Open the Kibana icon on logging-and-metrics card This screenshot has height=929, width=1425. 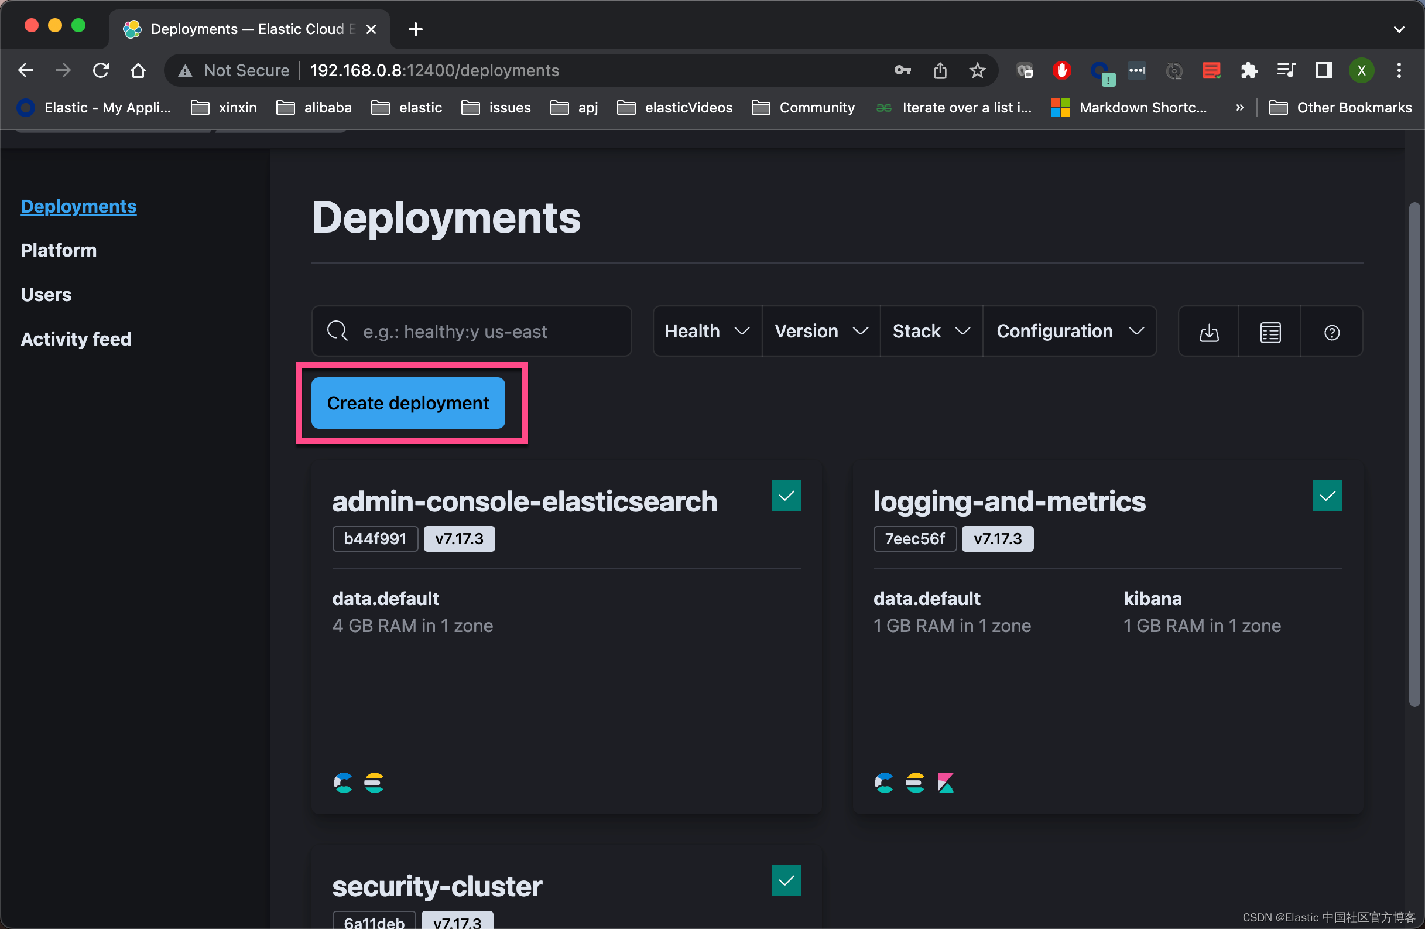pyautogui.click(x=946, y=782)
